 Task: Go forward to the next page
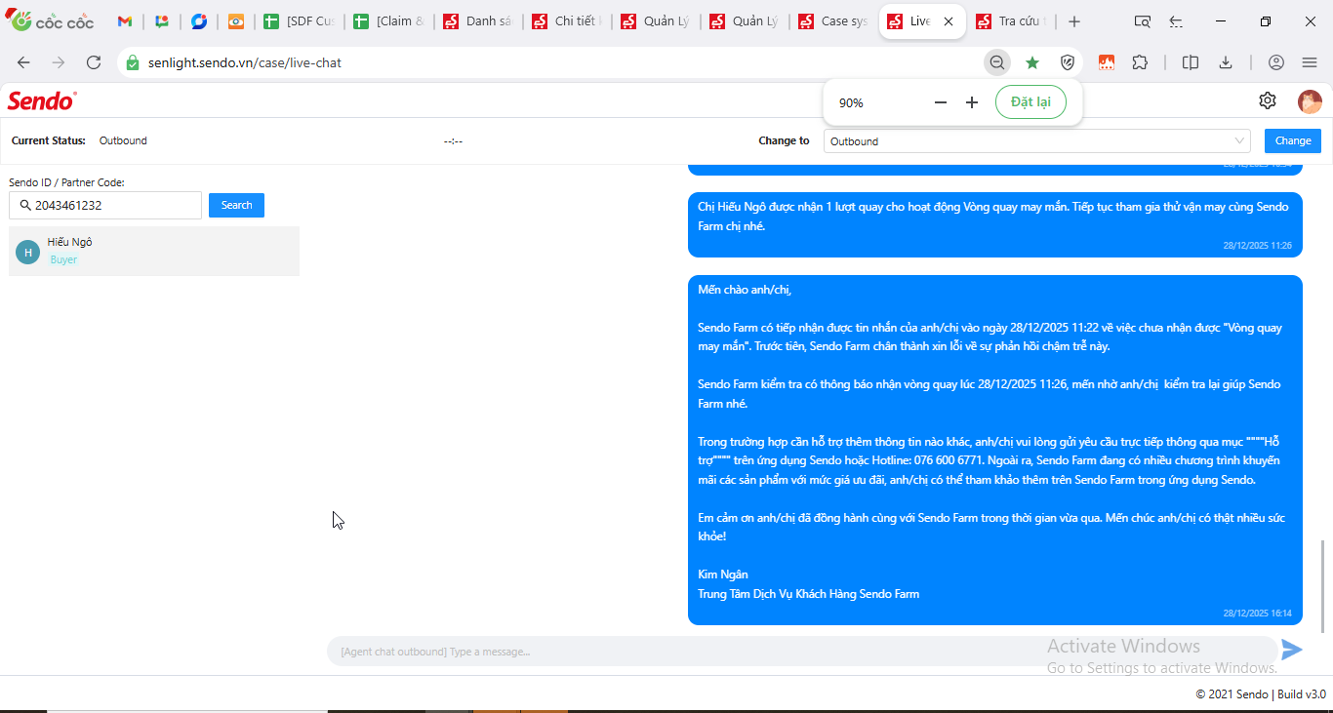[x=59, y=62]
